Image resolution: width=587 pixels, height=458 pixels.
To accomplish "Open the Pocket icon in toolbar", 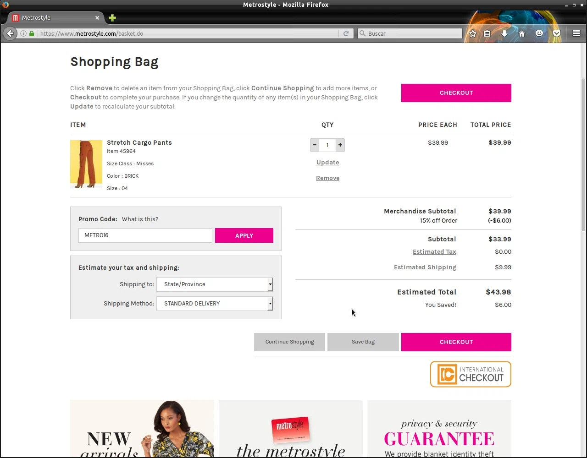I will click(557, 33).
